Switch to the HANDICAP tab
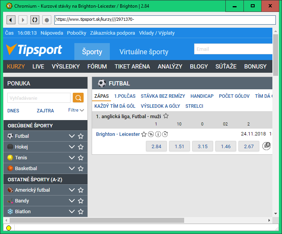Image resolution: width=282 pixels, height=234 pixels. [x=202, y=96]
